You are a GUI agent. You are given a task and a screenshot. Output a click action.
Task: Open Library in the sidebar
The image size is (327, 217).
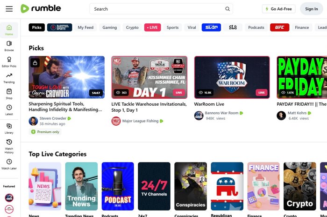(x=9, y=128)
